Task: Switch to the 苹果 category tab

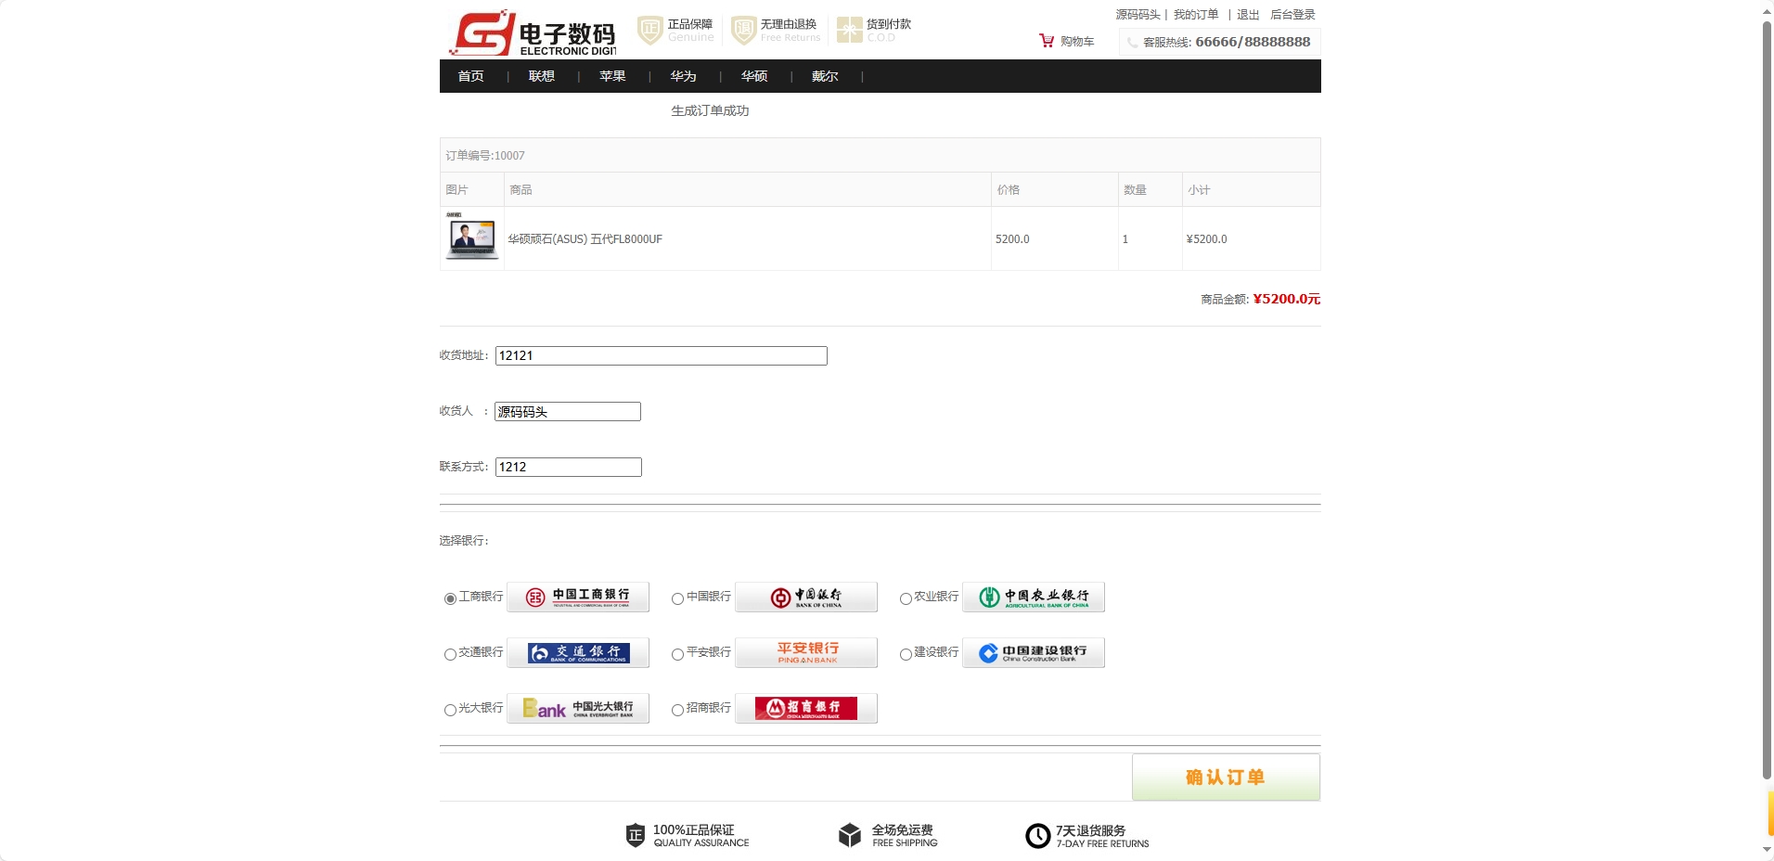Action: pyautogui.click(x=611, y=76)
